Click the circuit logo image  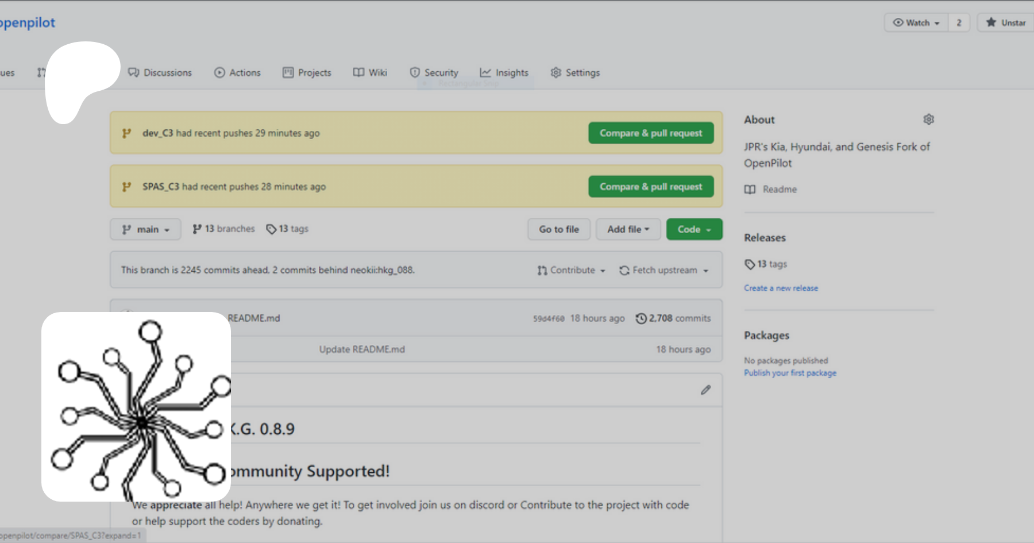pyautogui.click(x=136, y=407)
